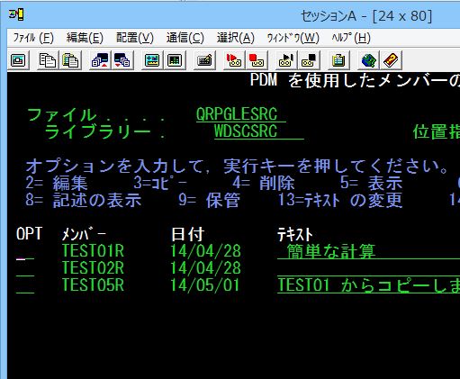Open the Display Setup toolbar icon
The height and width of the screenshot is (379, 460).
[x=152, y=60]
